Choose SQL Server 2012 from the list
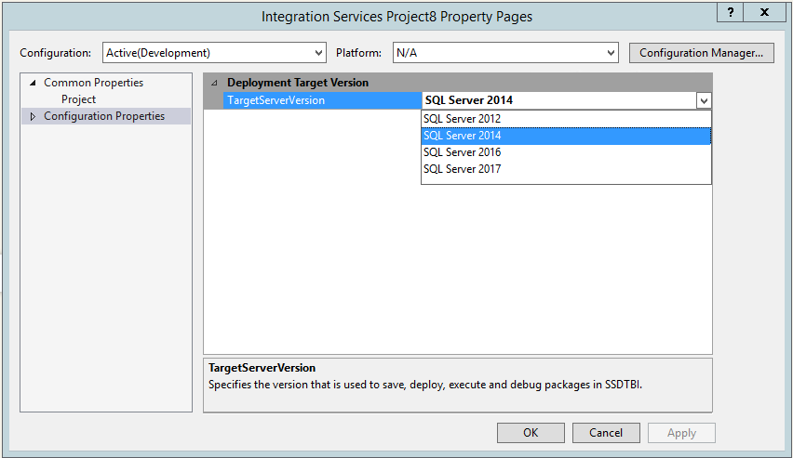Screen dimensions: 793x458 [x=566, y=119]
